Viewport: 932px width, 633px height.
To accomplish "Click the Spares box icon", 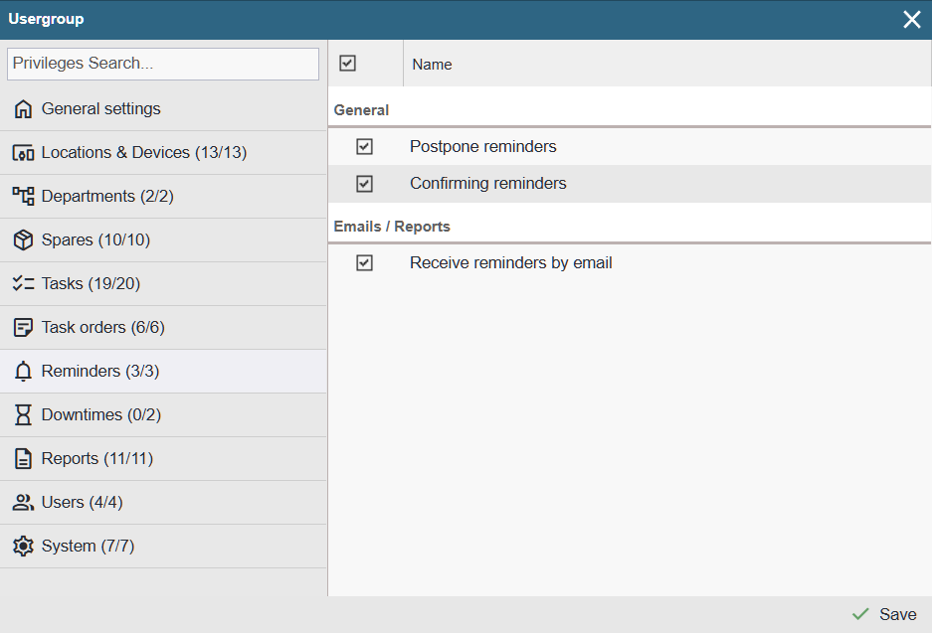I will coord(23,240).
